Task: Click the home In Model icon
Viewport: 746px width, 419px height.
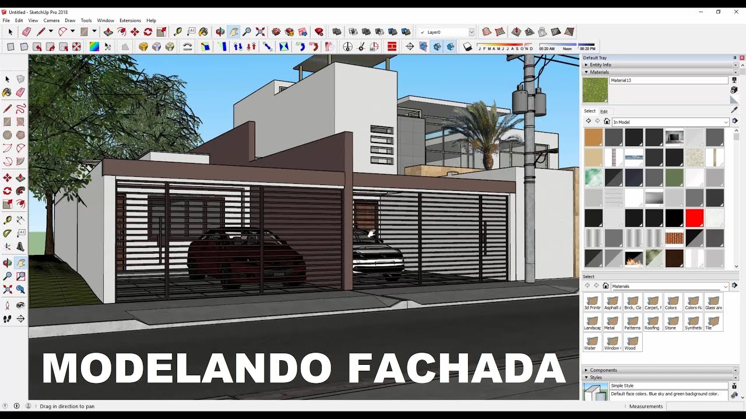Action: (x=607, y=122)
